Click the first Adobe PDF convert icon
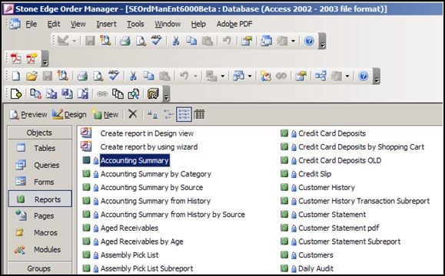The height and width of the screenshot is (276, 445). click(x=15, y=58)
